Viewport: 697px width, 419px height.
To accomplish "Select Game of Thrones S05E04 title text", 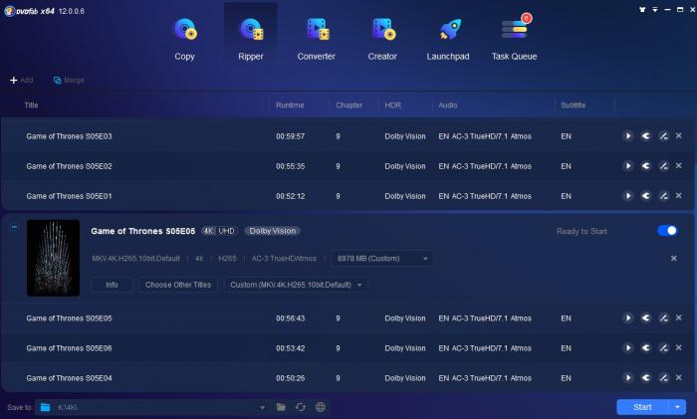I will point(69,378).
